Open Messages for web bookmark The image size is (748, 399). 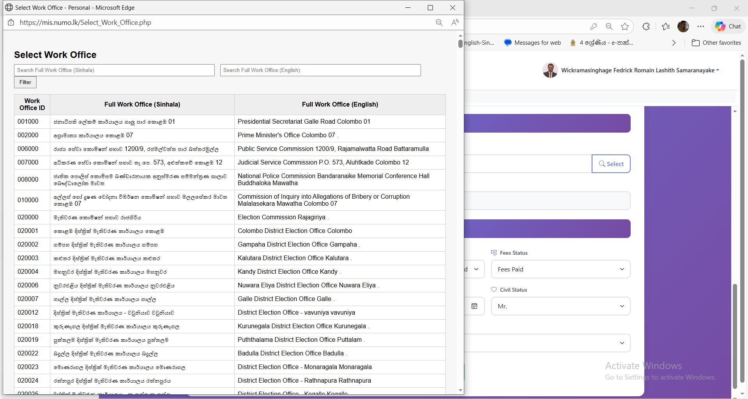pos(532,43)
